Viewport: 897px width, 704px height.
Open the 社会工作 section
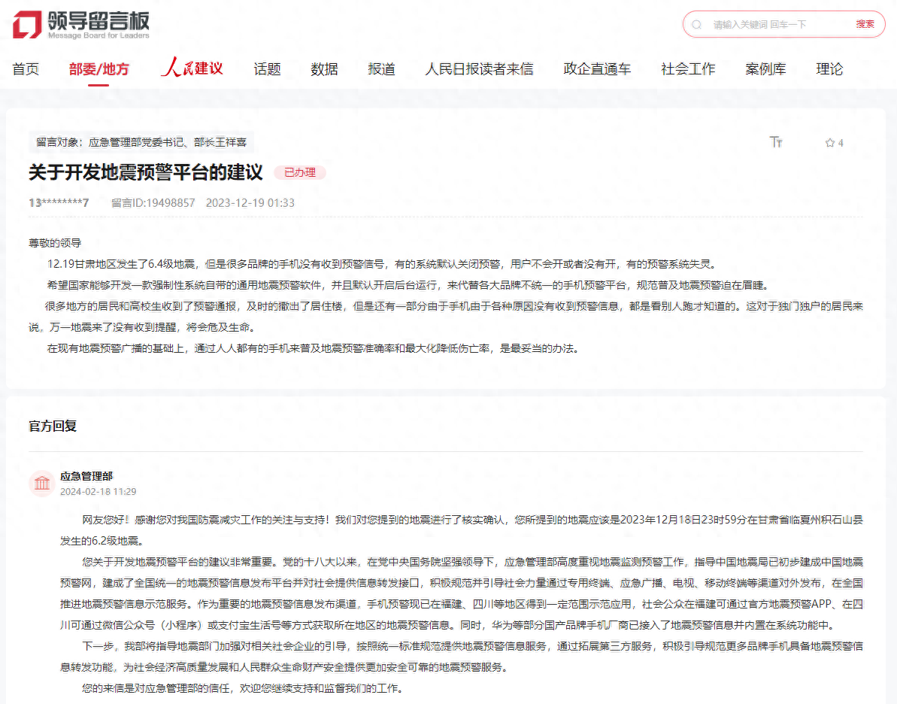click(688, 69)
